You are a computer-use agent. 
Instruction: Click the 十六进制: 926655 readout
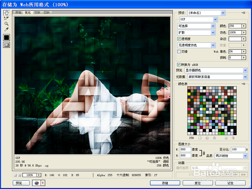[x=129, y=175]
